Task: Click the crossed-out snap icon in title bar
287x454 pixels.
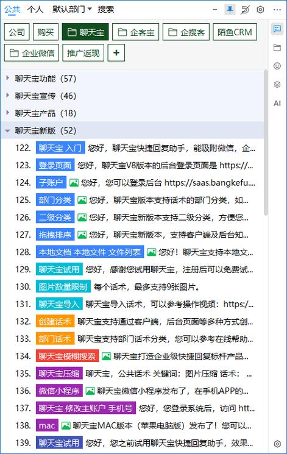Action: pyautogui.click(x=245, y=10)
